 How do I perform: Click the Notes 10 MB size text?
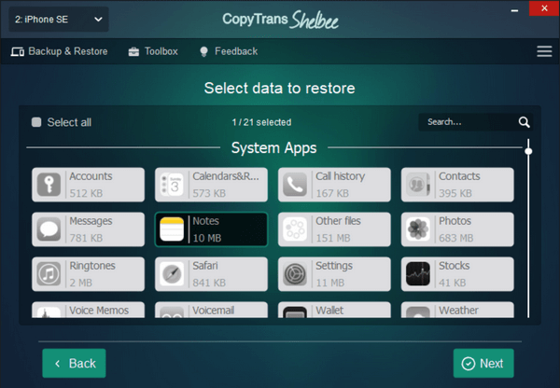point(207,238)
